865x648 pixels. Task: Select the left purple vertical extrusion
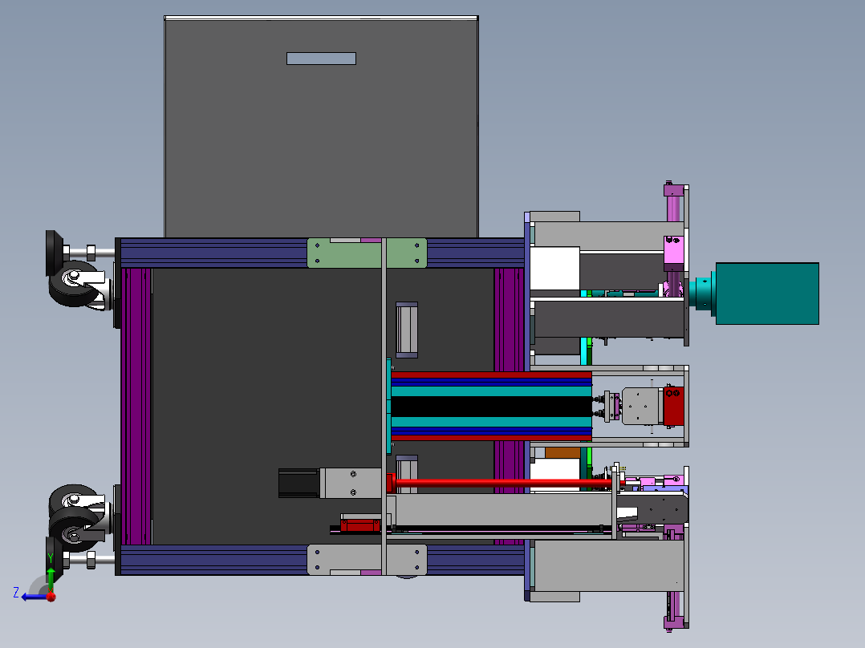(136, 407)
